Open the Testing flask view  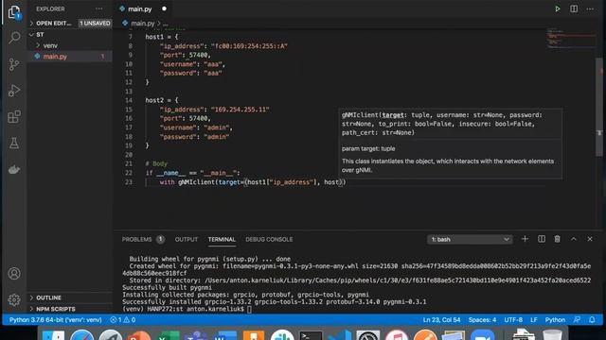click(x=14, y=143)
